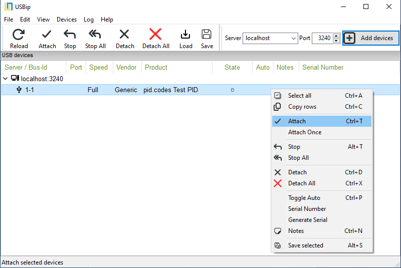Click the State column header
This screenshot has width=401, height=268.
pos(232,67)
